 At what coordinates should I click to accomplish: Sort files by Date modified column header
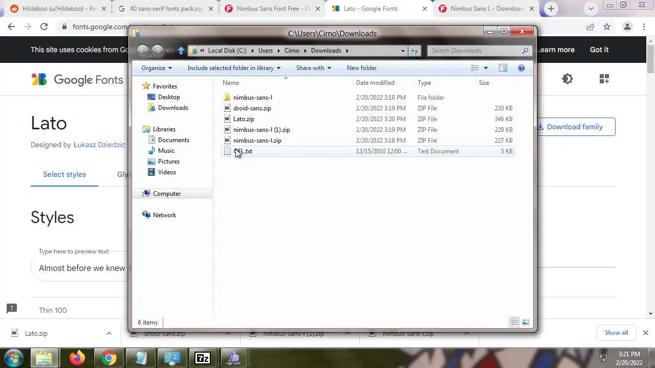[x=383, y=83]
